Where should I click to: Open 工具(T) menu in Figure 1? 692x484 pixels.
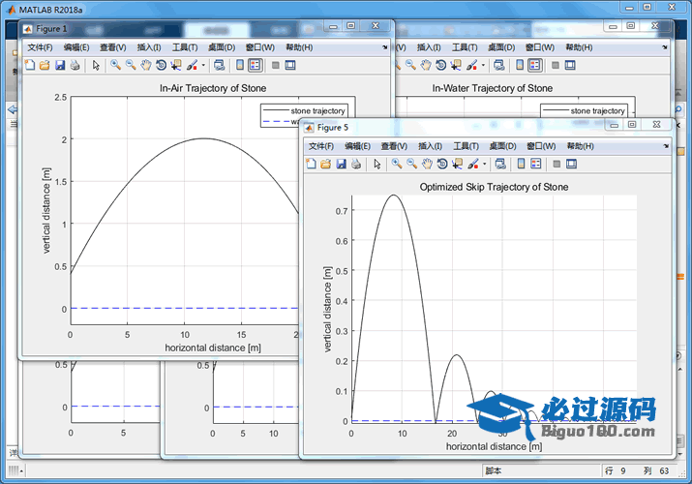pos(185,47)
